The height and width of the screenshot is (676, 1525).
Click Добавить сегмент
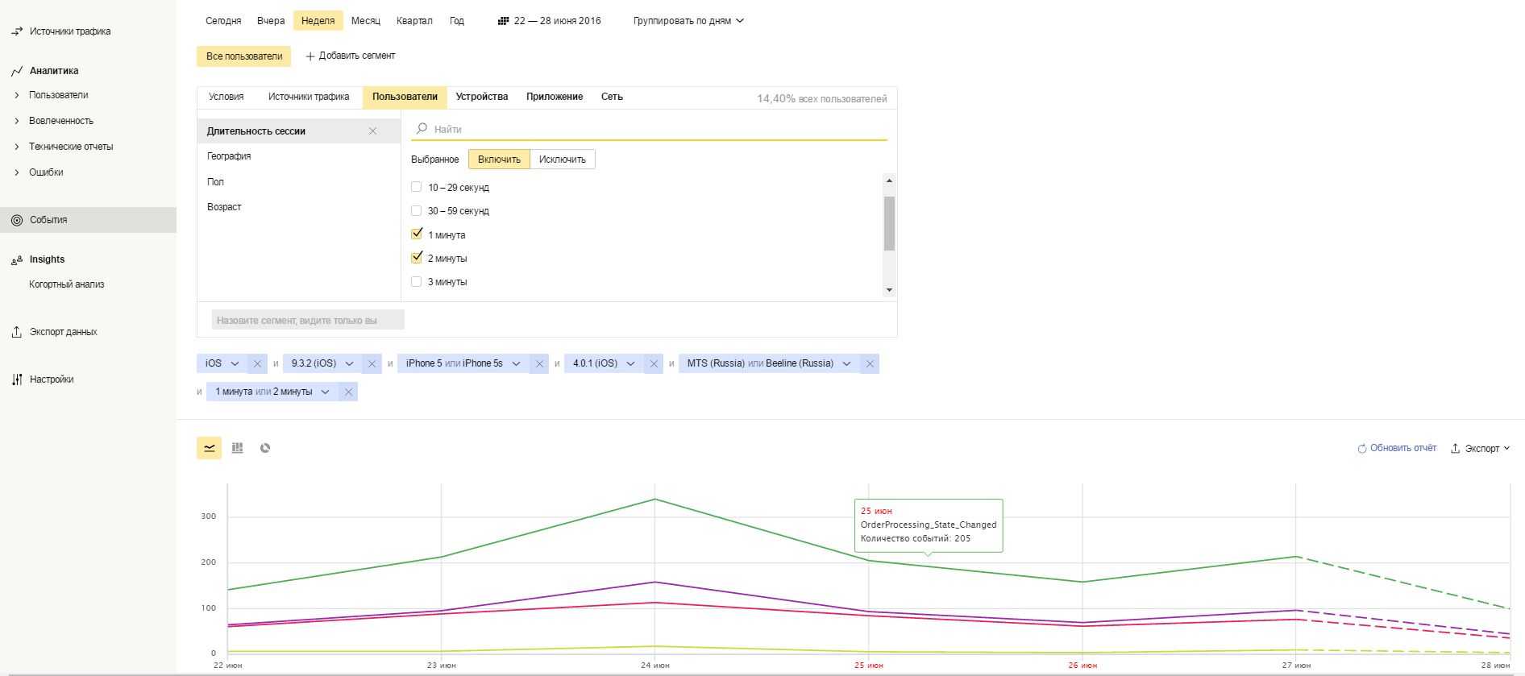(x=351, y=56)
